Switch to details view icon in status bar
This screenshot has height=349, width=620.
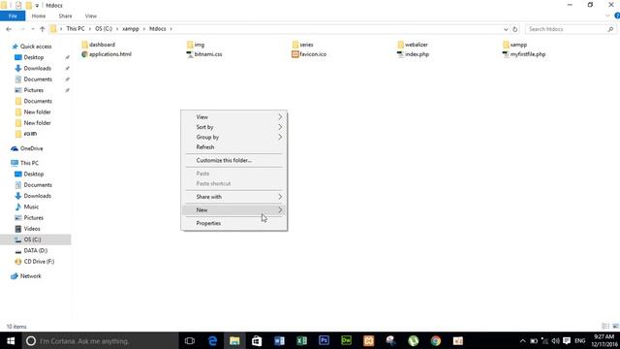click(605, 326)
